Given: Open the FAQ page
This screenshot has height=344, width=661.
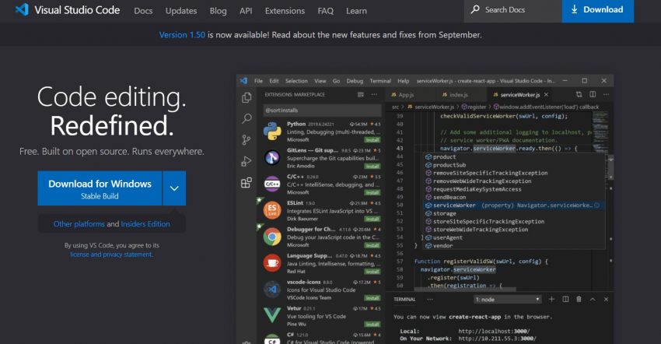Looking at the screenshot, I should tap(325, 11).
